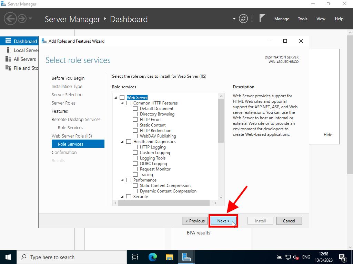Click the back navigation arrow in Server Manager

[10, 19]
